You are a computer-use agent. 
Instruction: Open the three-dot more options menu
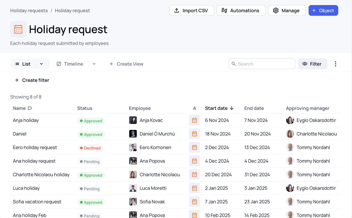pos(336,64)
